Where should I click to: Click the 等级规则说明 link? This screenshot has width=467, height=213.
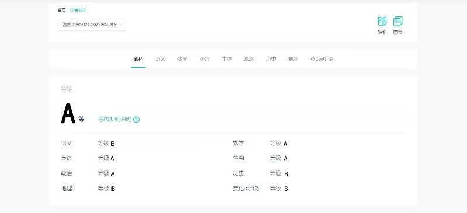click(x=114, y=120)
